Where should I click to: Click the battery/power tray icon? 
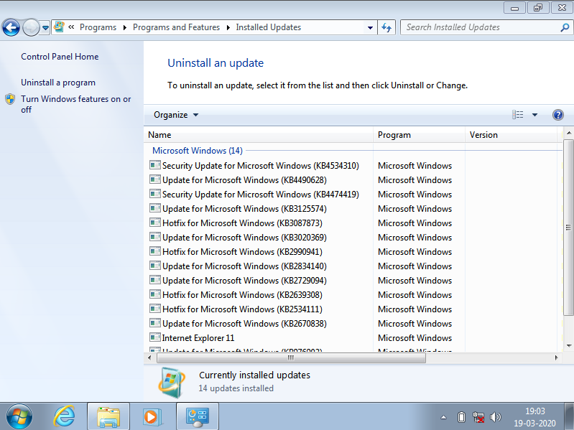(461, 417)
